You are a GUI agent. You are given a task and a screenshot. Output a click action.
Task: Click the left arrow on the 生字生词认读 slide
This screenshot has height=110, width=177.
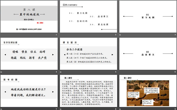point(4,54)
